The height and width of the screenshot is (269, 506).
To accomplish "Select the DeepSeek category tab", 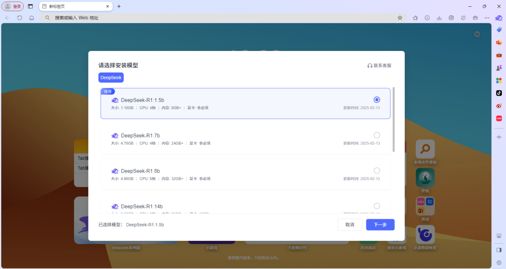I will 111,78.
